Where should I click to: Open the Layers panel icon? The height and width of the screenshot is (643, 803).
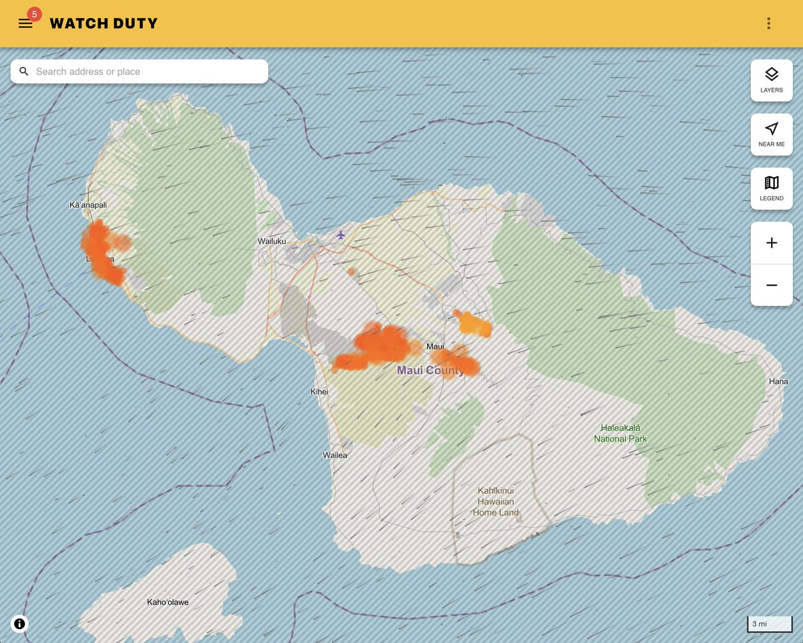771,80
